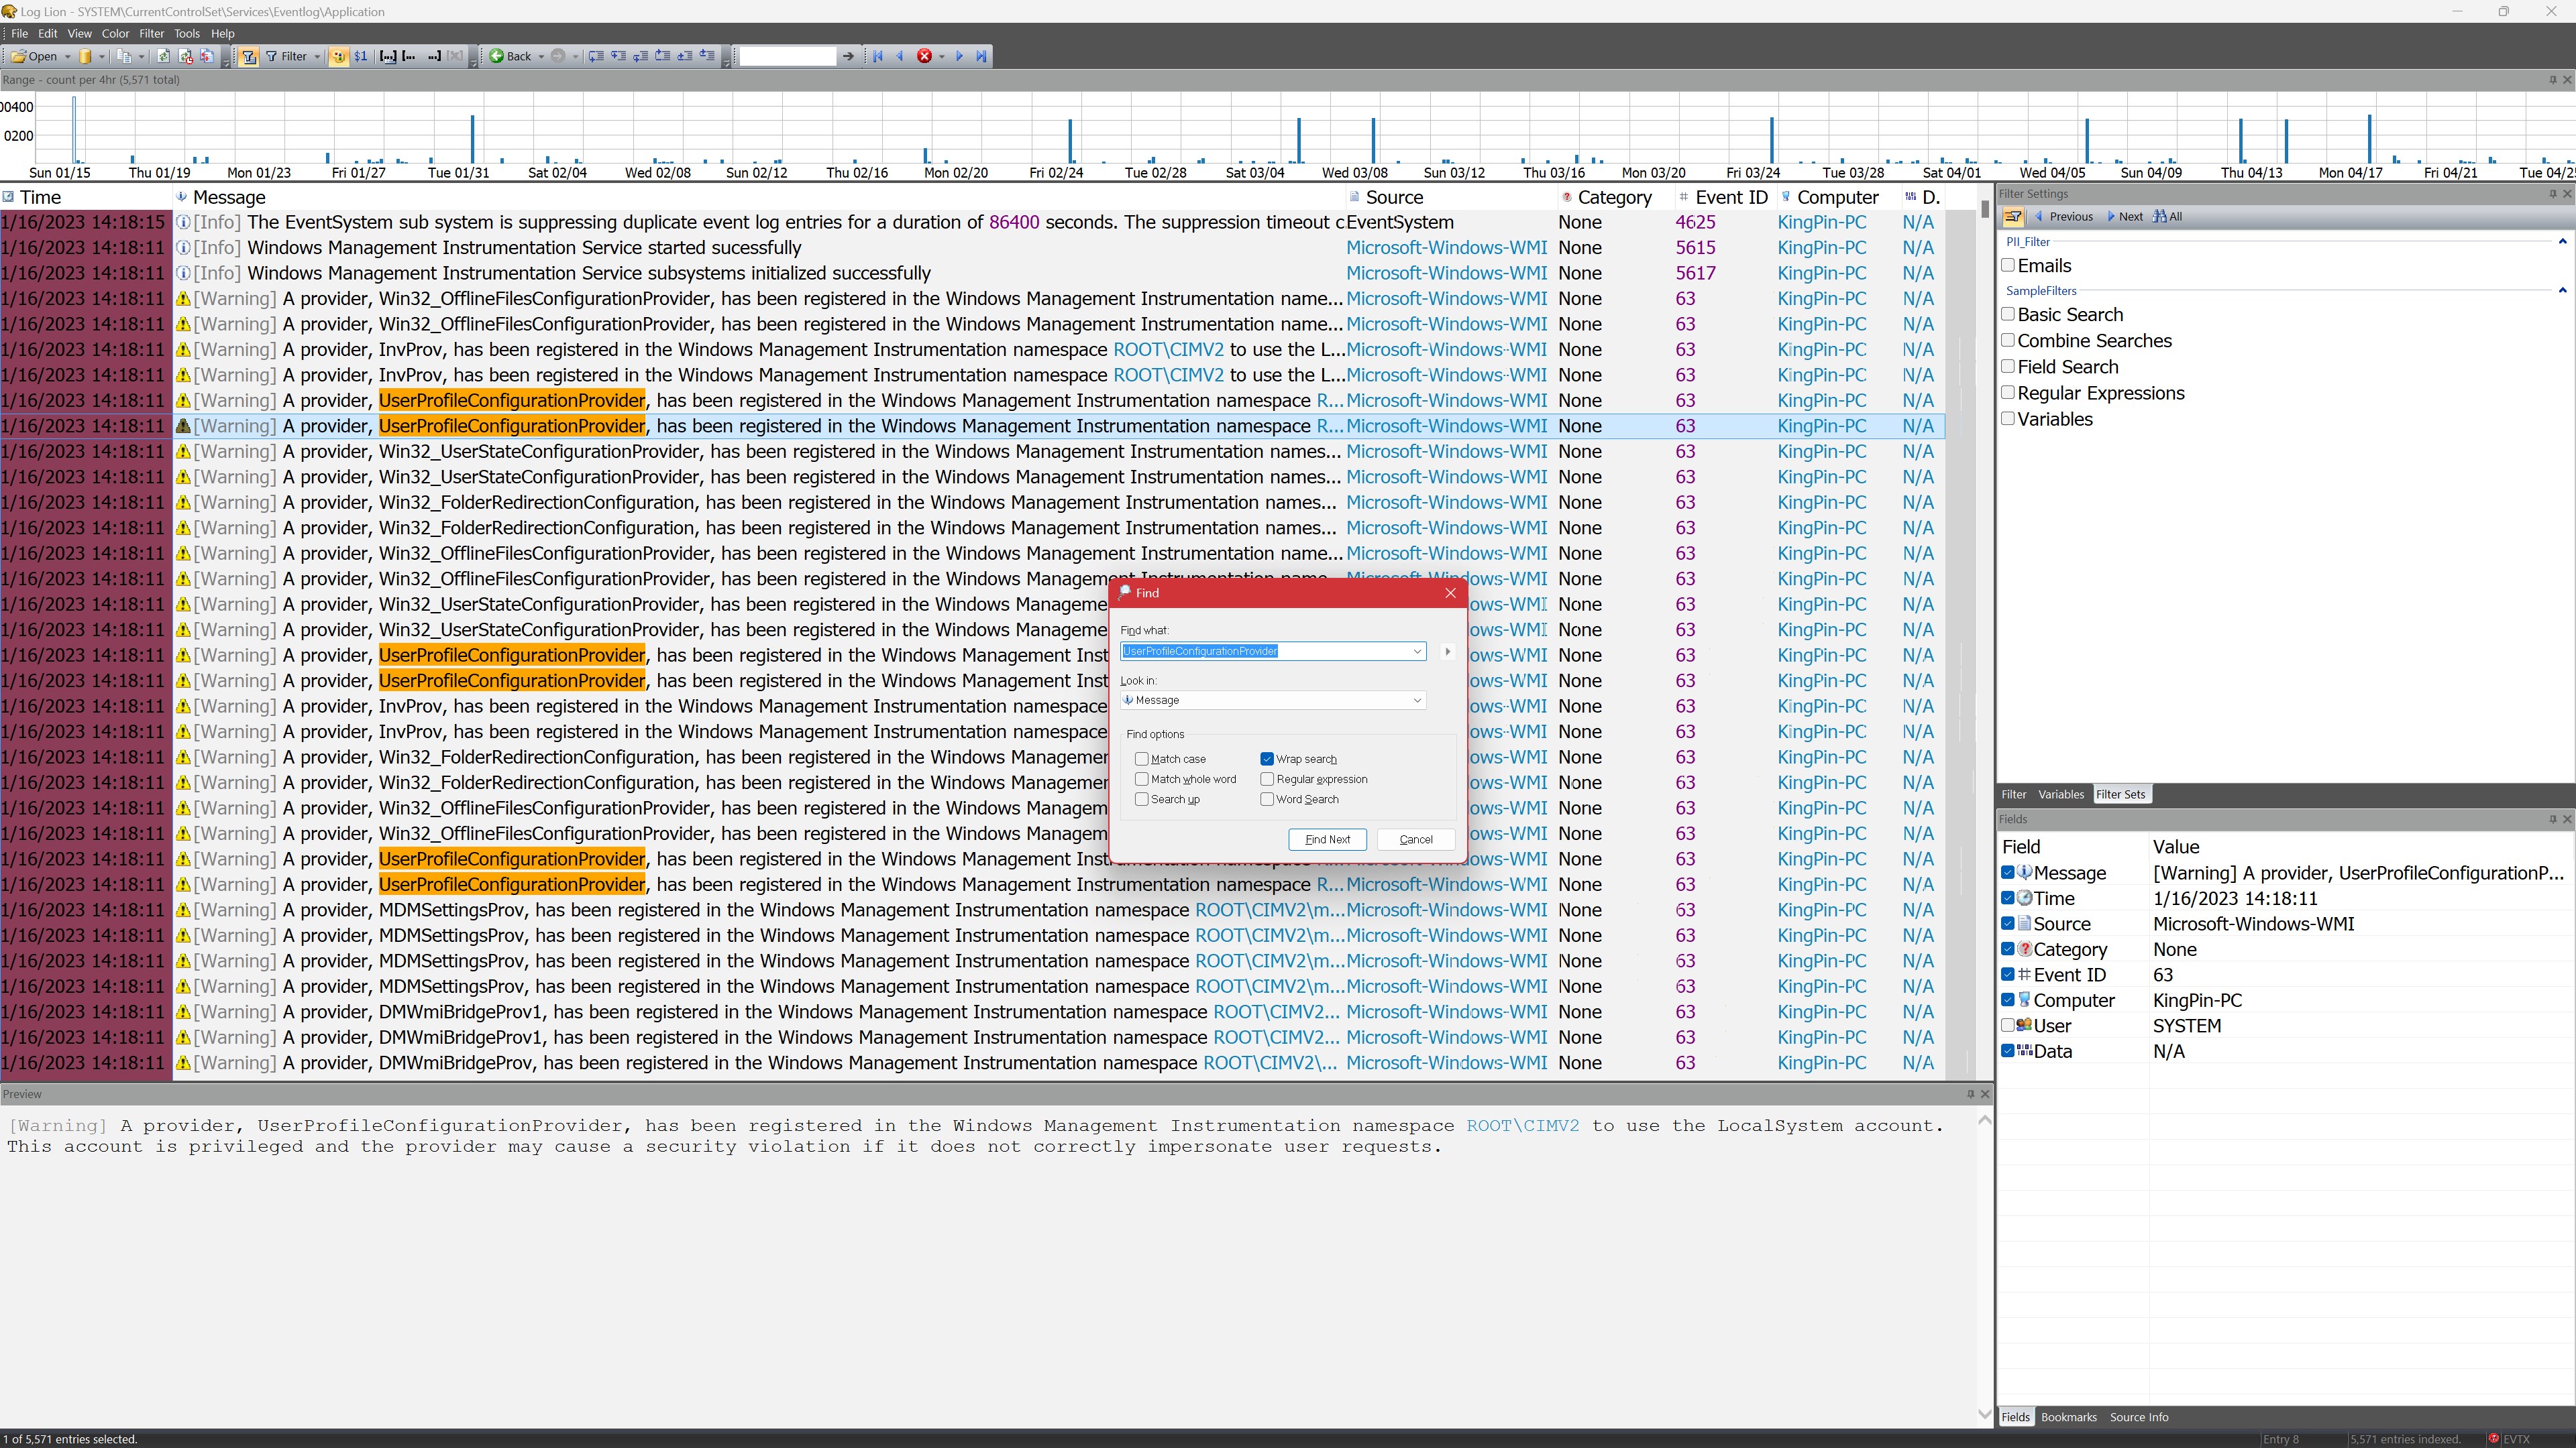
Task: Click the toolbar quick search box
Action: [787, 56]
